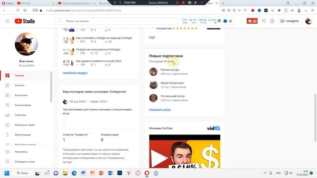Click the taskbar Поиск search box
Screen dimensions: 317x178
(22, 173)
